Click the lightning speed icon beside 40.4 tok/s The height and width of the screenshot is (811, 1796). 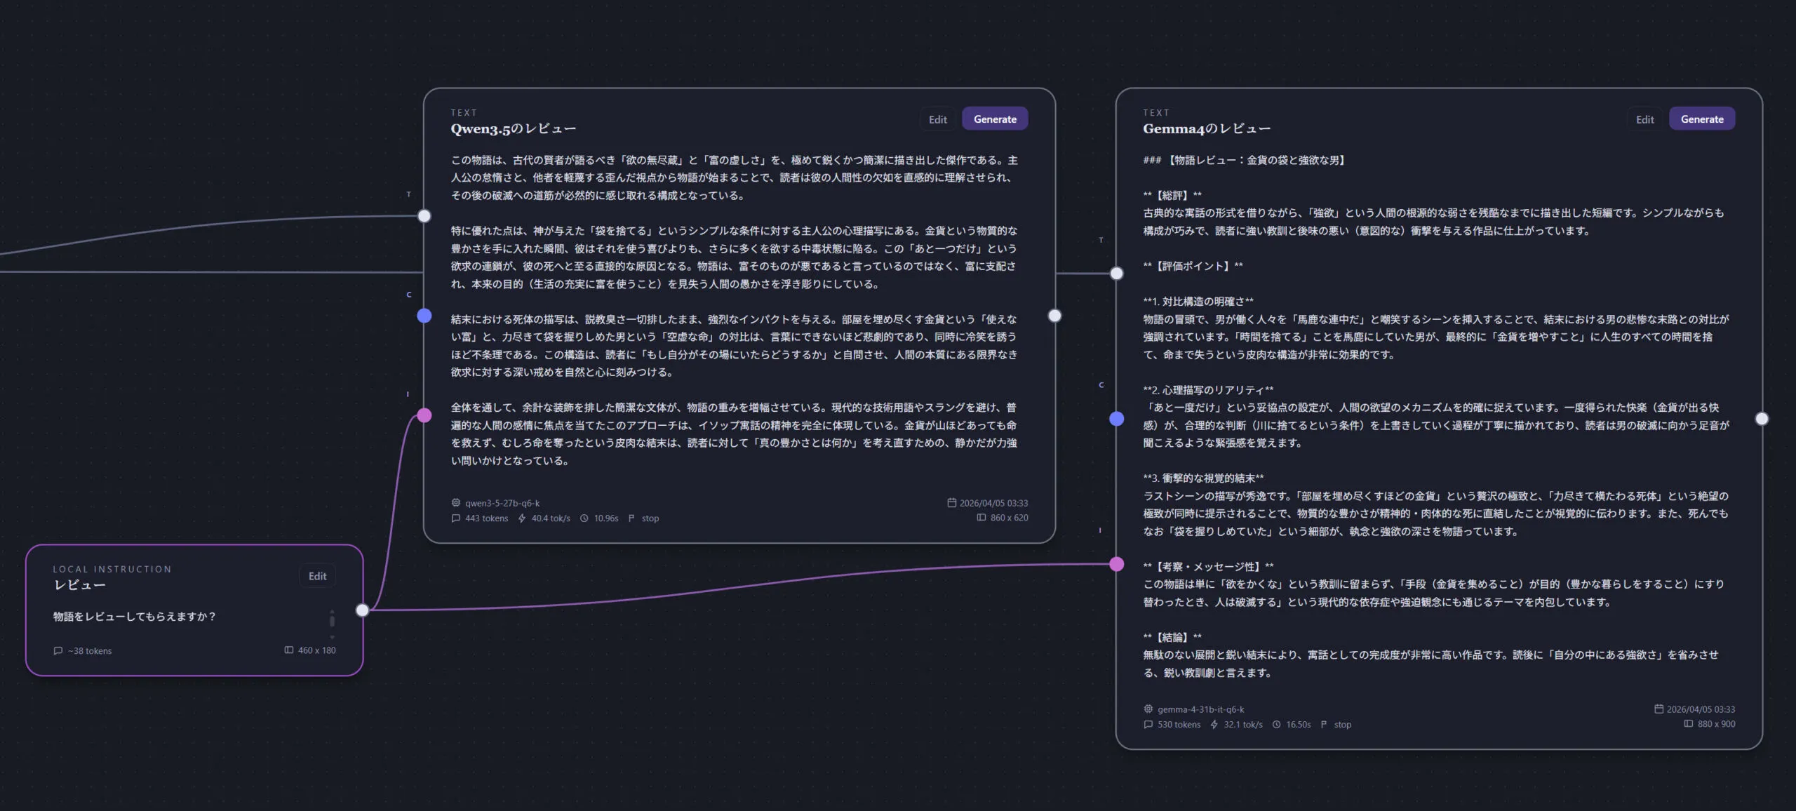(x=522, y=518)
